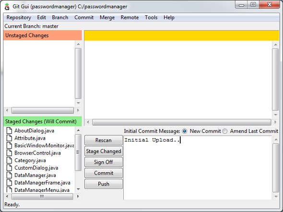Select BrowserControl.java in staged list
The height and width of the screenshot is (212, 283).
pos(37,153)
